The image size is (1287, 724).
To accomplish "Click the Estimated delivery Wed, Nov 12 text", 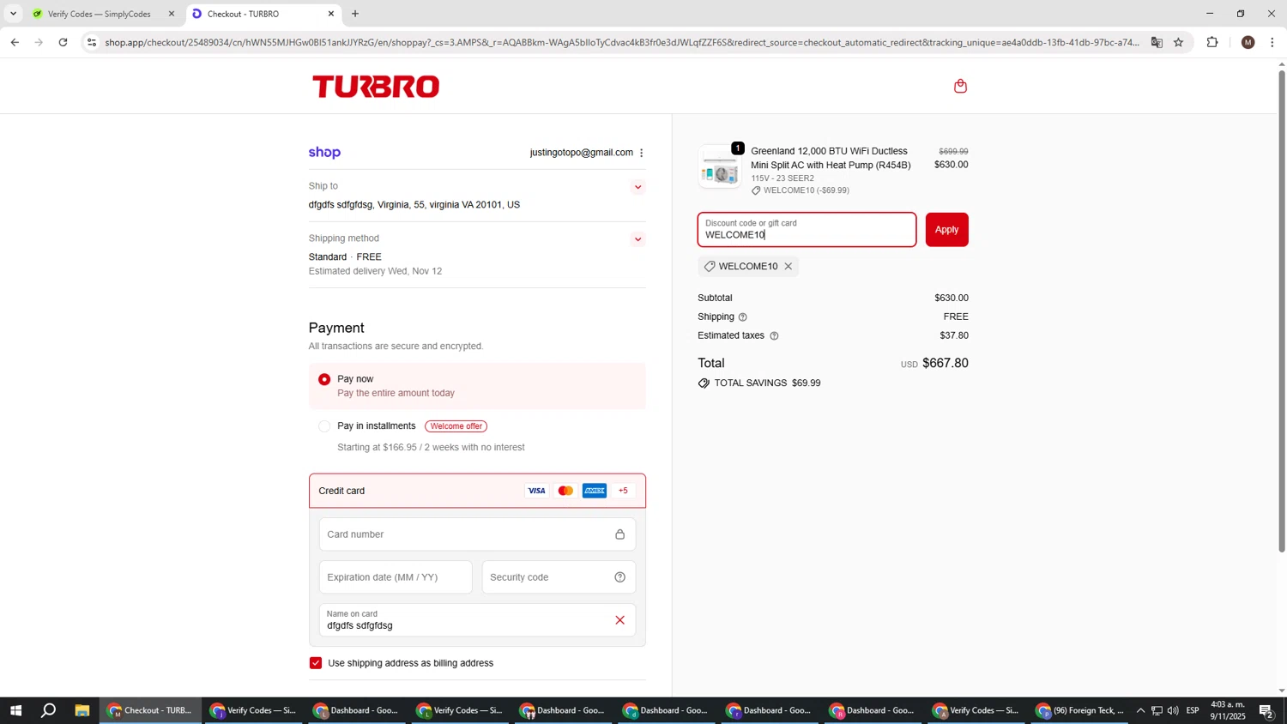I will click(x=375, y=272).
